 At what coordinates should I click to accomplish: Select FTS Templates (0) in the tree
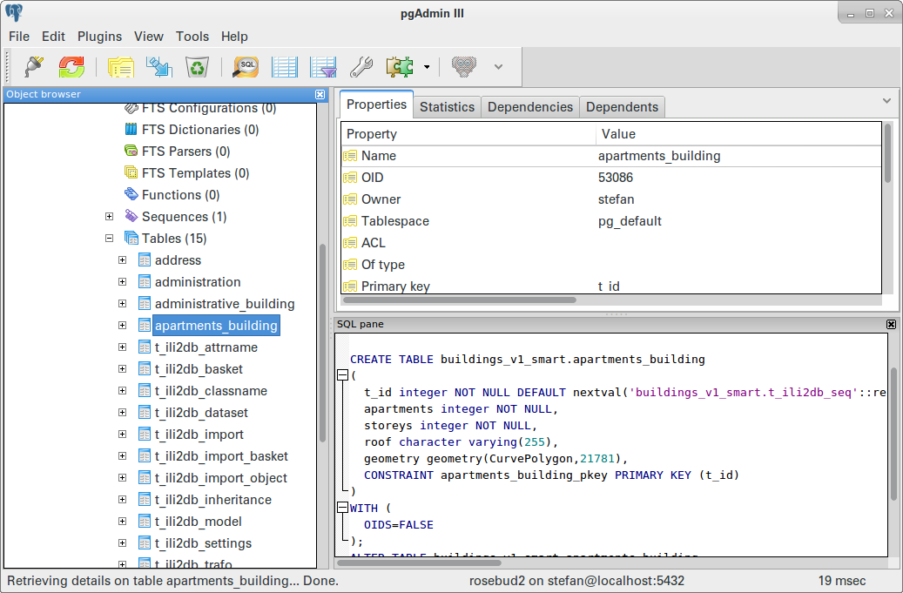(195, 173)
